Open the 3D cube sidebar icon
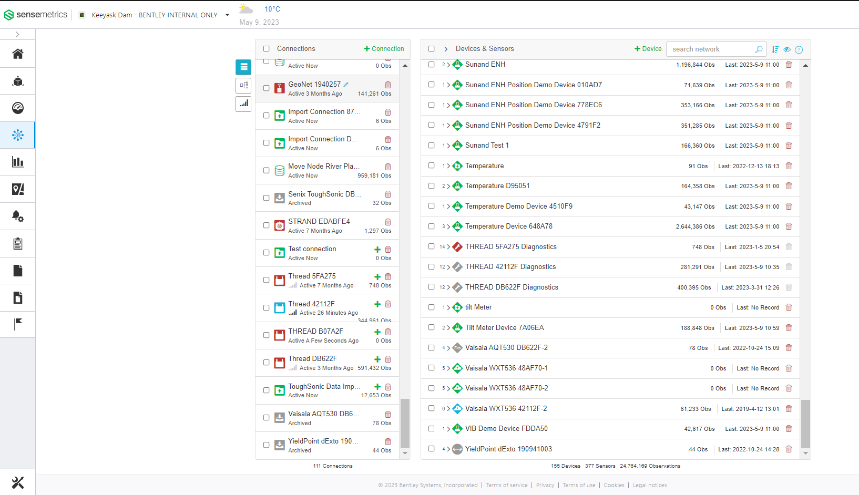The image size is (859, 495). pos(18,81)
